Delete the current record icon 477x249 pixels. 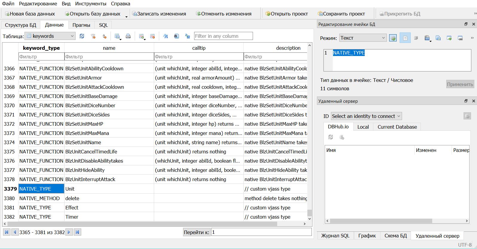(x=152, y=36)
